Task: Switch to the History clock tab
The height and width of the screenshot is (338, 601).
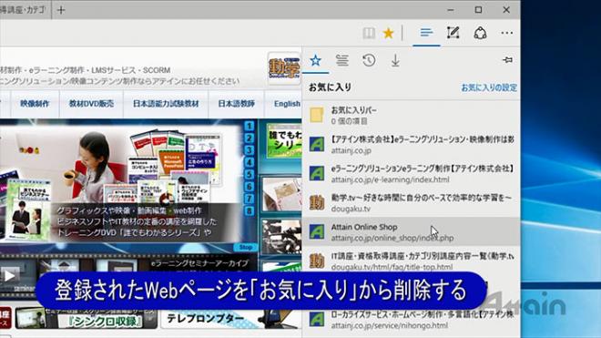Action: (369, 60)
